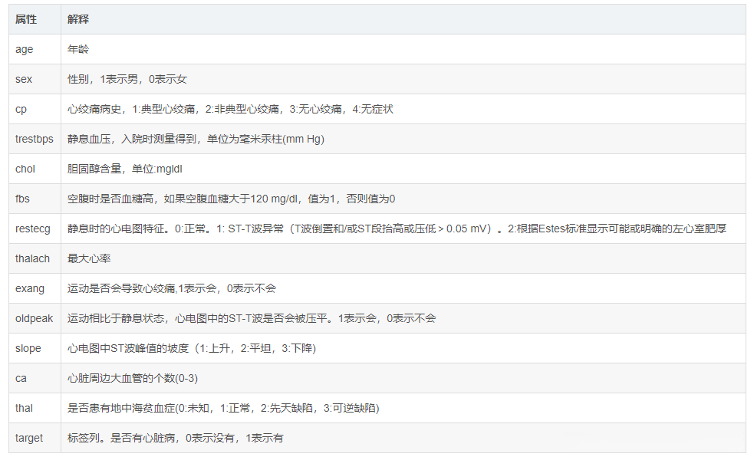Click the '运动是否会导致心绞痛' explanation text
Viewport: 754px width, 457px height.
tap(121, 288)
